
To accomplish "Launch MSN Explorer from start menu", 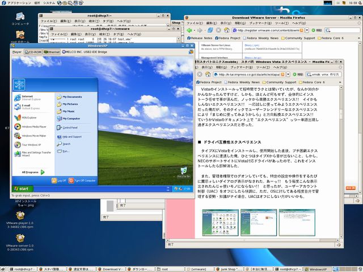I will click(26, 118).
